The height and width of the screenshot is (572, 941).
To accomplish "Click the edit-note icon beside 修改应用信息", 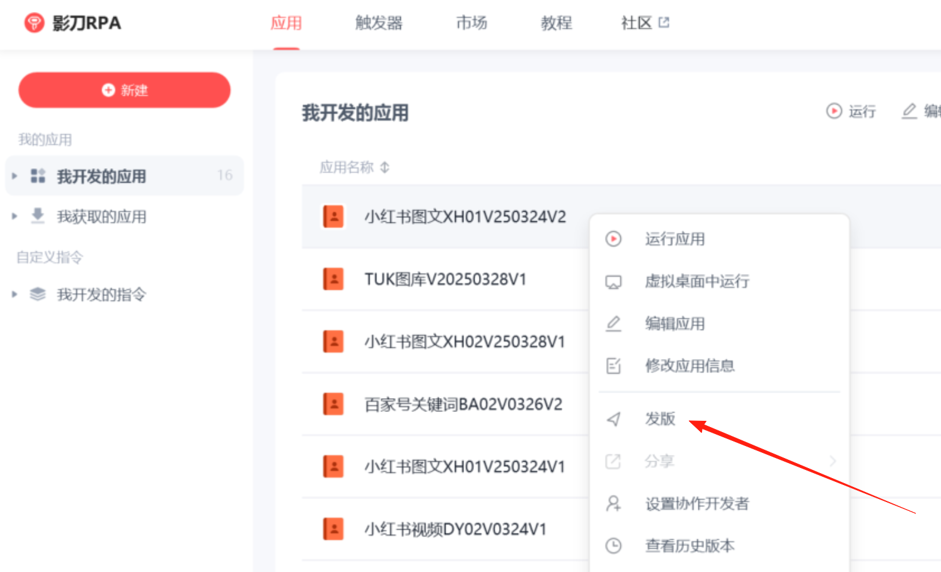I will (x=613, y=365).
